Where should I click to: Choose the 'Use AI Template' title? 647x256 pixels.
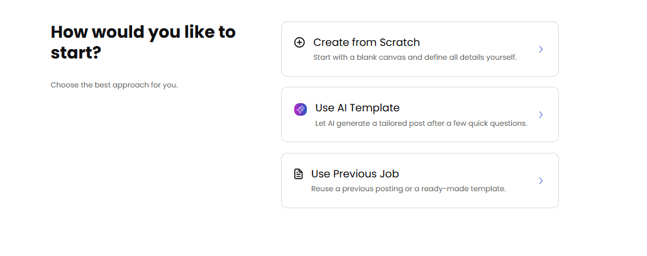[x=357, y=108]
